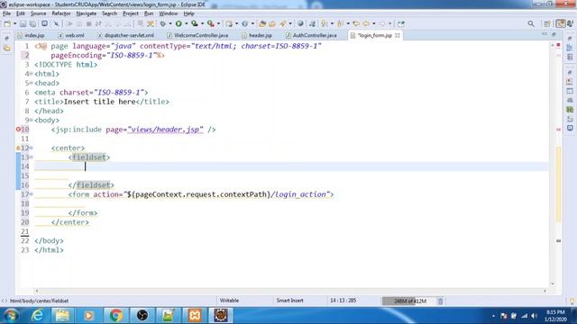
Task: Click the Open Web Browser globe icon
Action: 300,24
